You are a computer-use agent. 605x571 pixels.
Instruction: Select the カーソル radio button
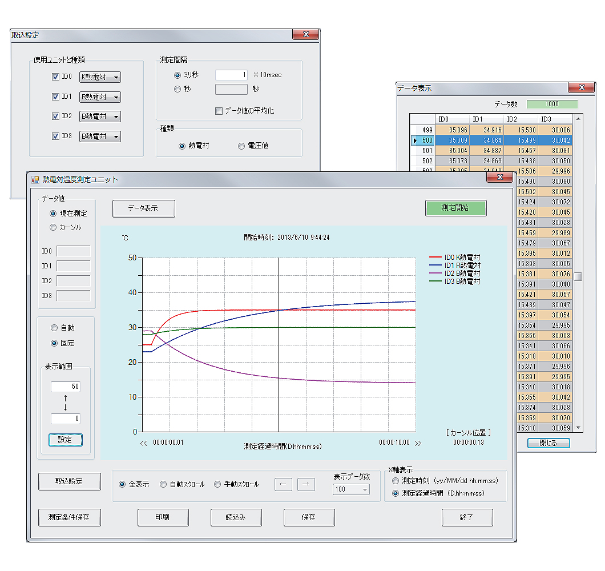[54, 227]
